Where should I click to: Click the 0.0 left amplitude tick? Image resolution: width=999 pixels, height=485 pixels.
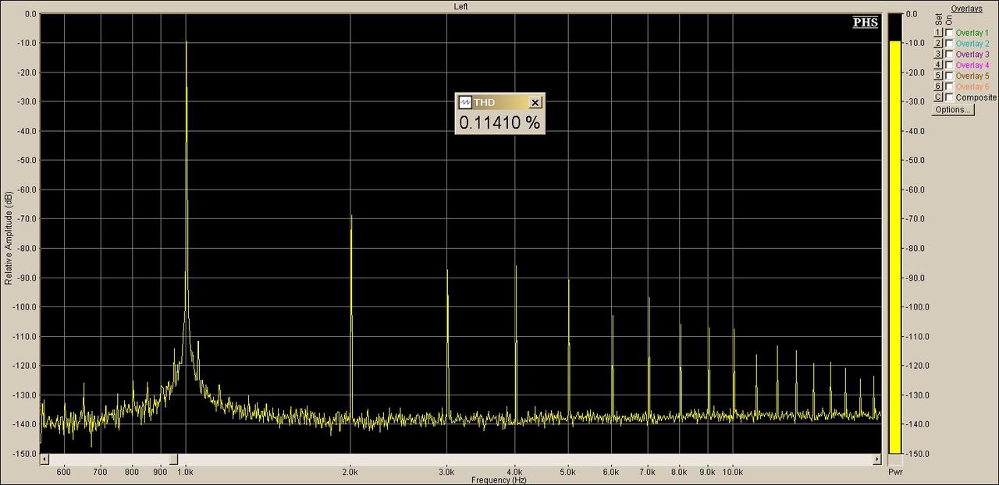coord(30,14)
